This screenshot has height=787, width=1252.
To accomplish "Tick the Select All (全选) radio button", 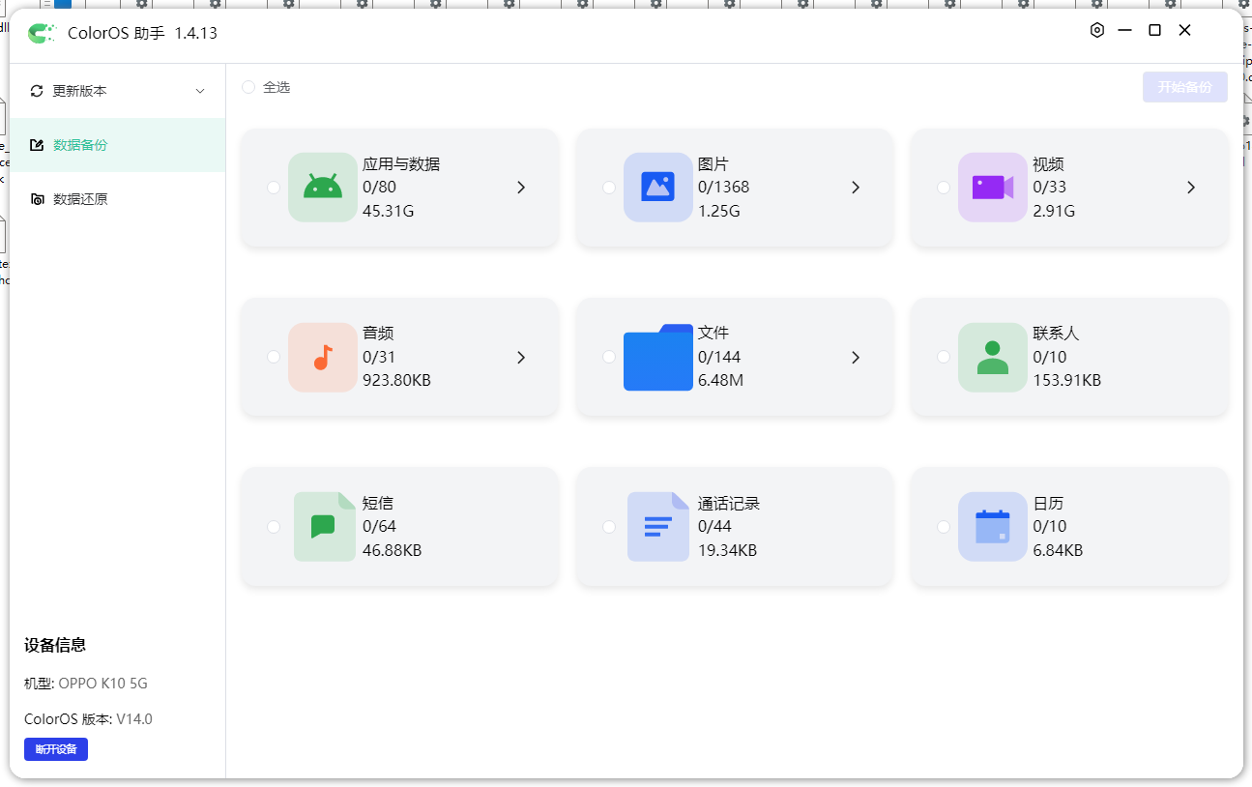I will coord(248,87).
